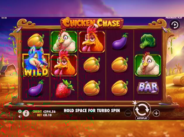
Task: Open the game info 'i' icon
Action: tap(26, 113)
